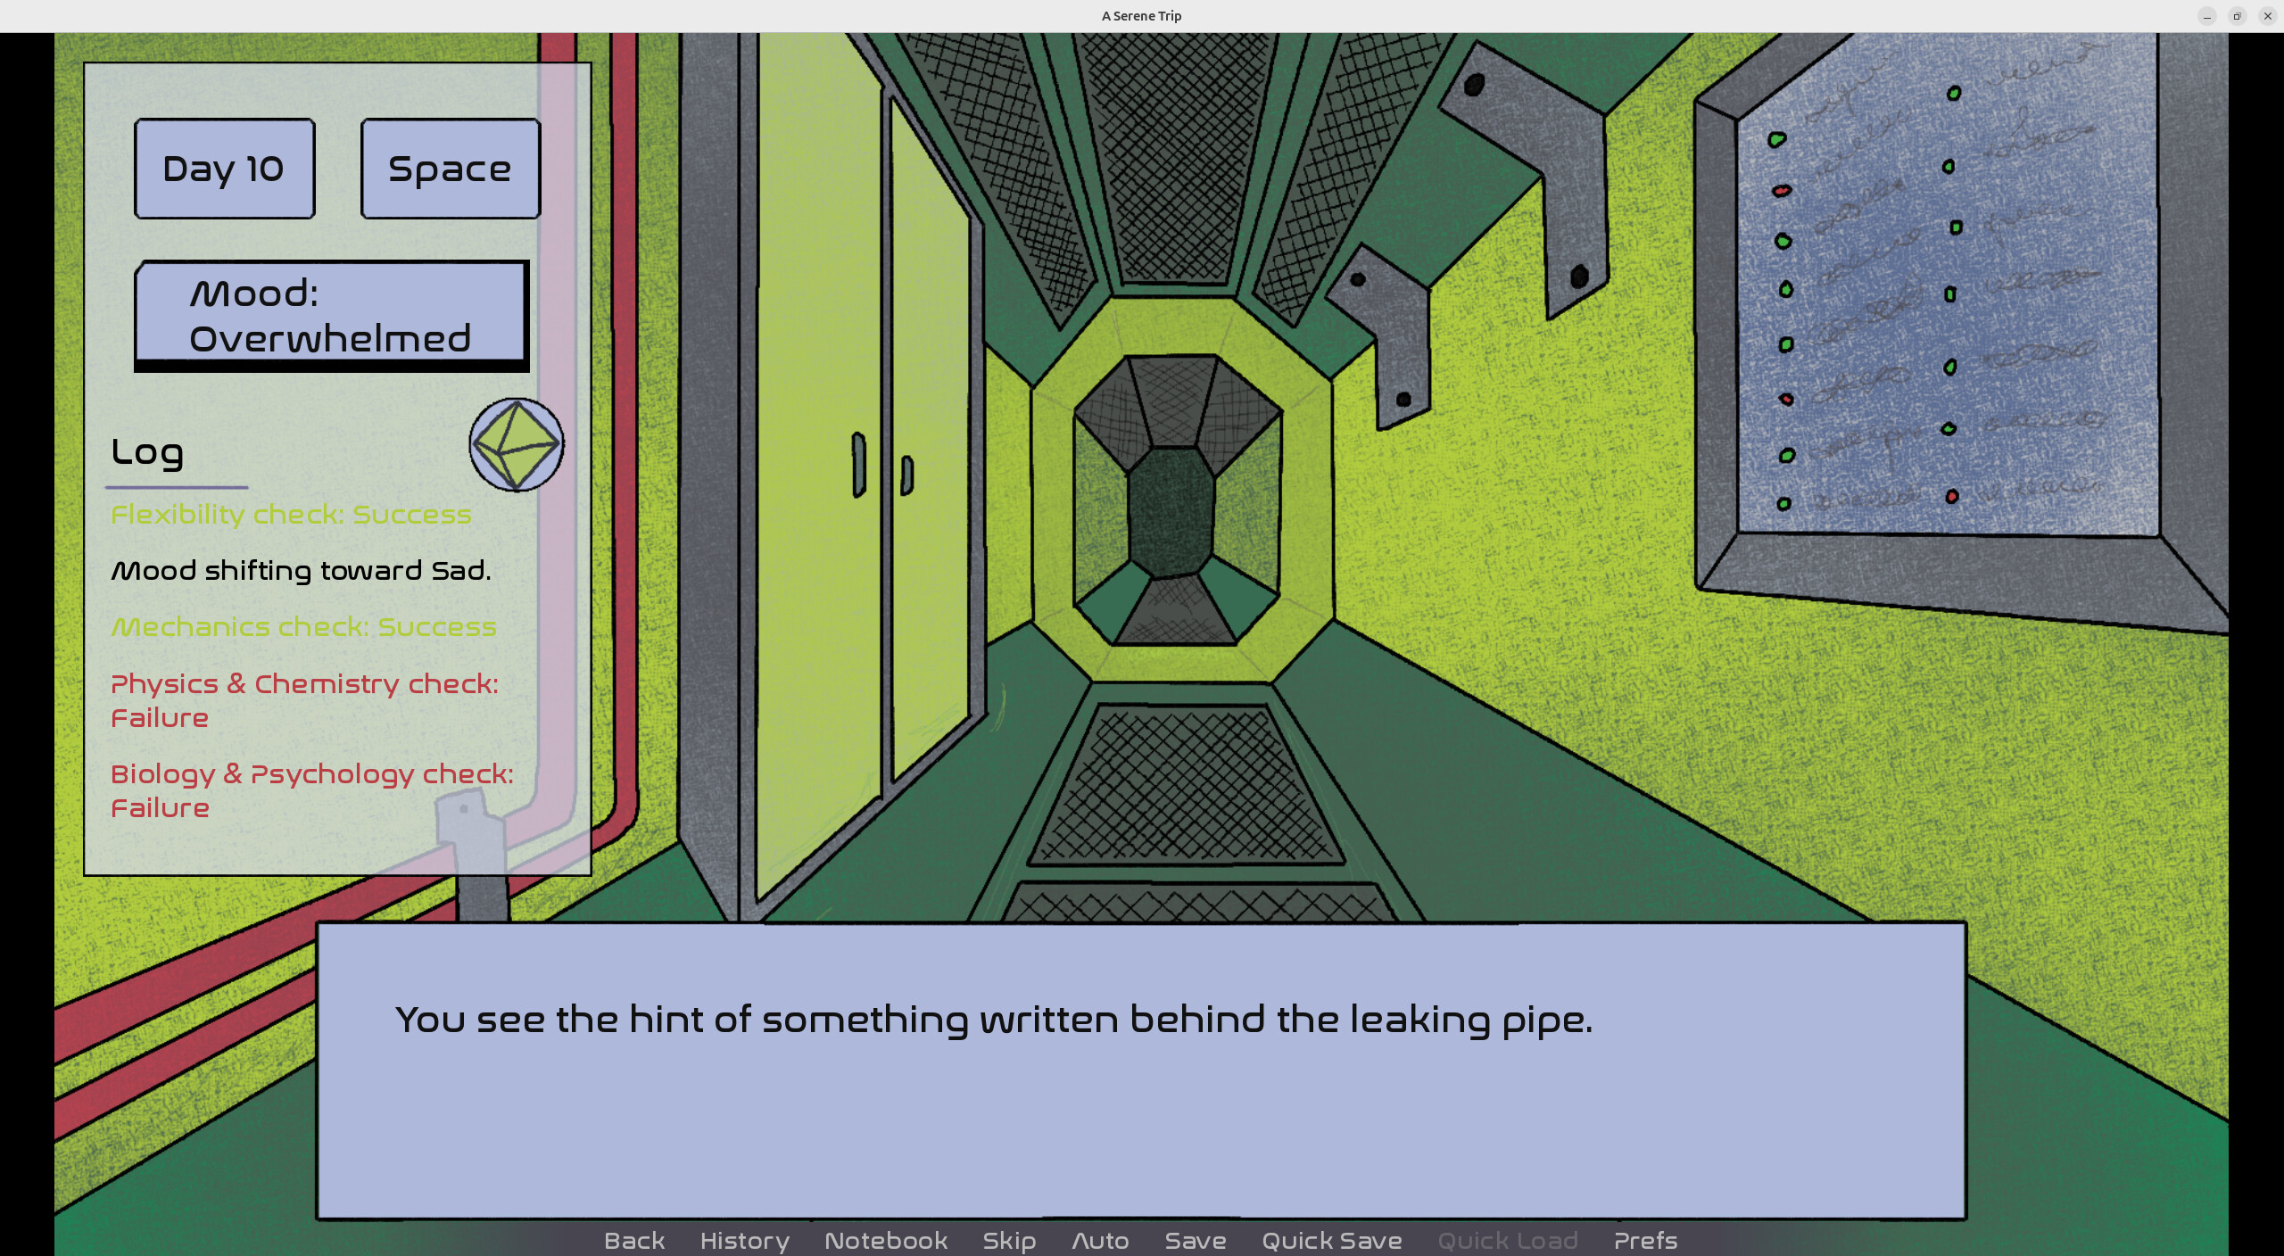Open the Notebook from the quick menu
The width and height of the screenshot is (2284, 1256).
[x=885, y=1240]
